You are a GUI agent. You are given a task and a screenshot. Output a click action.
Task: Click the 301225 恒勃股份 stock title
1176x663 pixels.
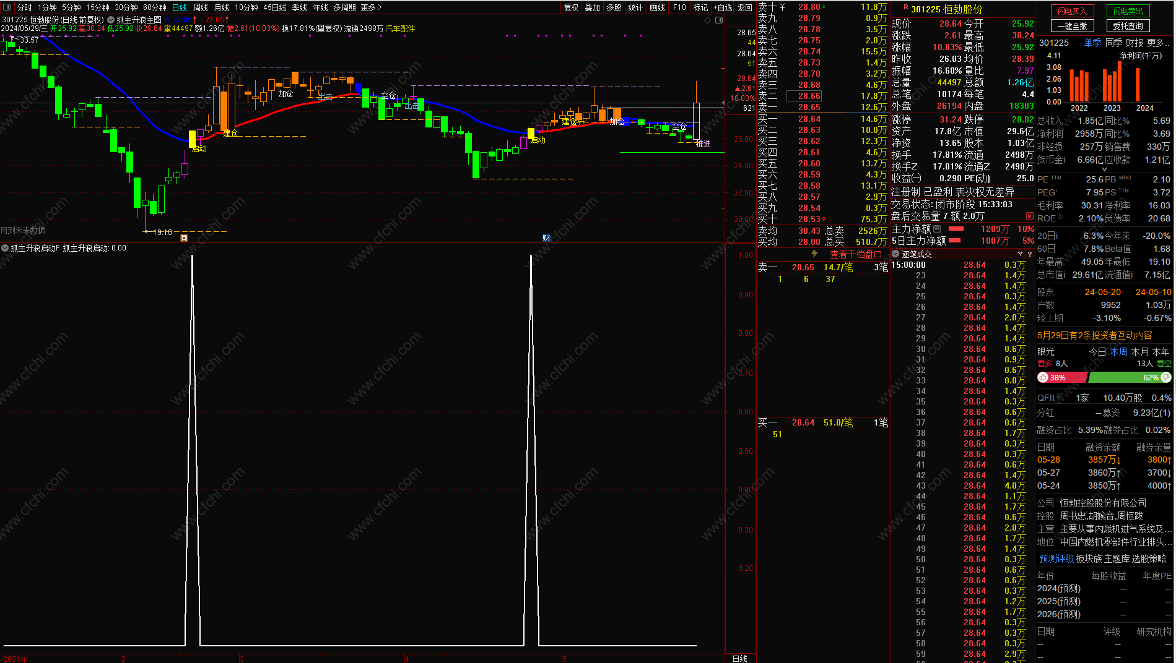point(946,9)
